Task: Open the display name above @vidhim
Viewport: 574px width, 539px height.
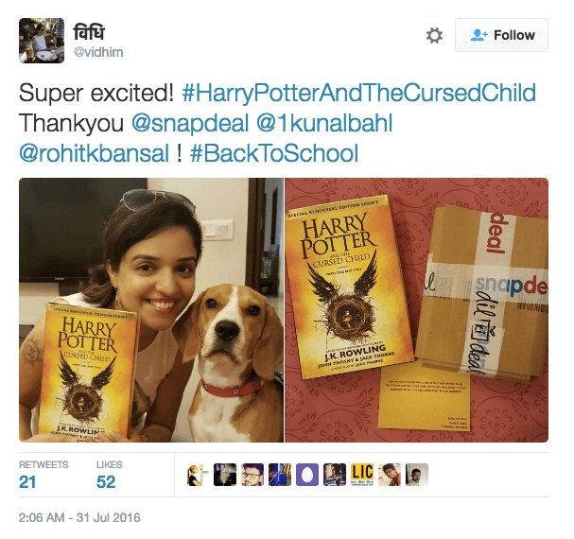Action: click(89, 32)
